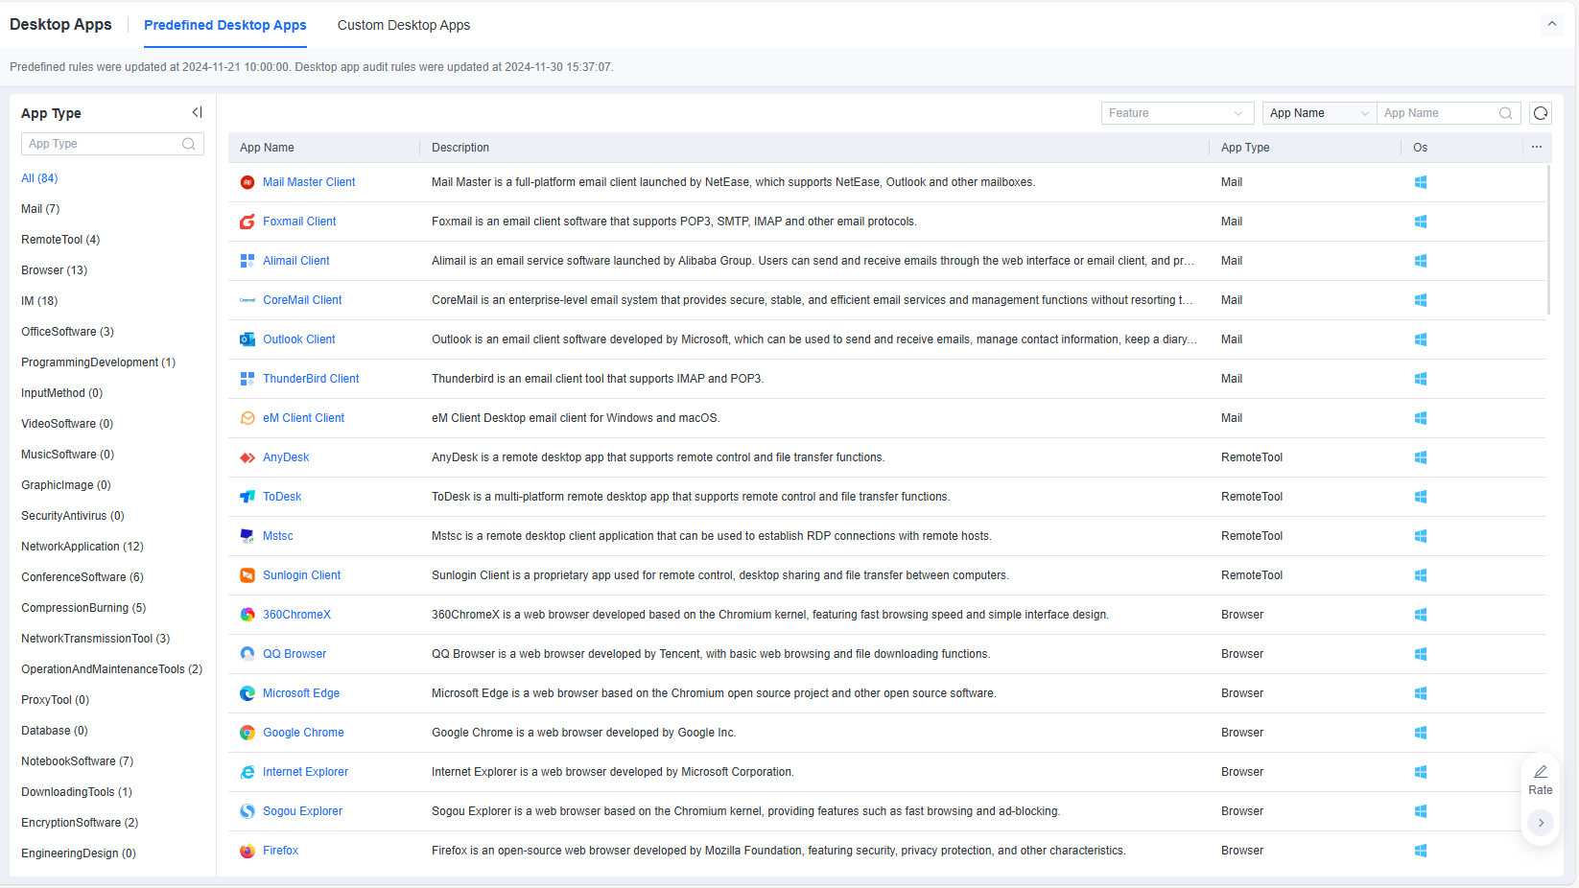This screenshot has width=1579, height=888.
Task: Open the App Name search-type dropdown
Action: click(1320, 113)
